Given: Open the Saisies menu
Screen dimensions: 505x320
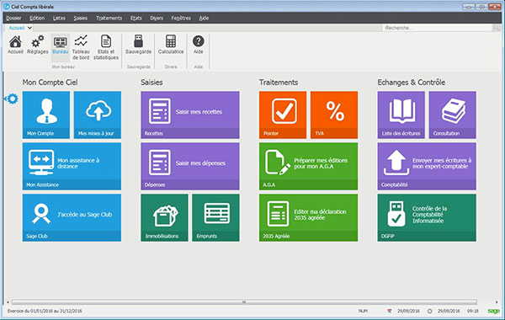Looking at the screenshot, I should [80, 18].
